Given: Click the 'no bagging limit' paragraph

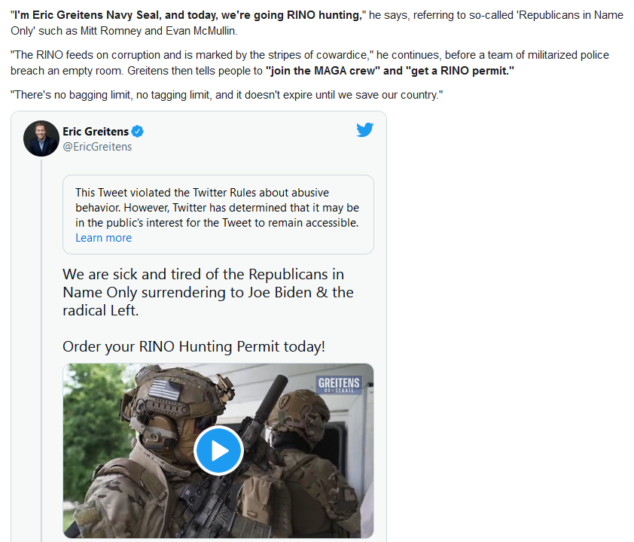Looking at the screenshot, I should 227,95.
